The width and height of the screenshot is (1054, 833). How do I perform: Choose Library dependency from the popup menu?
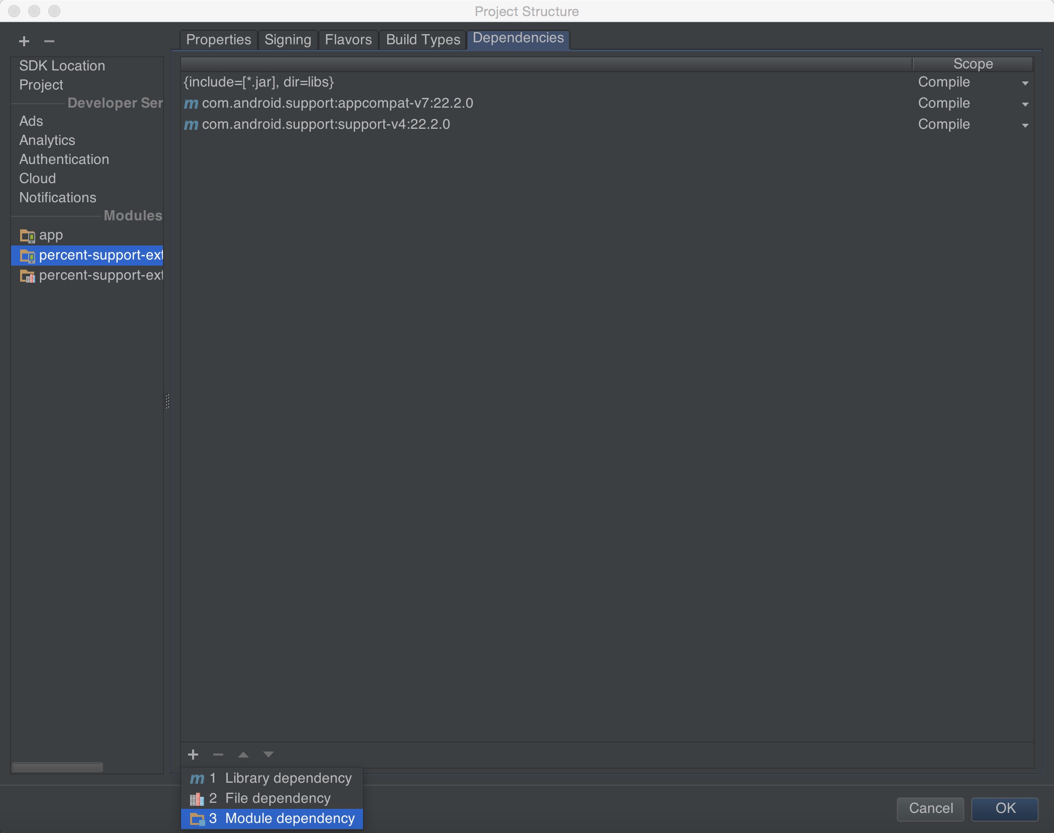272,778
